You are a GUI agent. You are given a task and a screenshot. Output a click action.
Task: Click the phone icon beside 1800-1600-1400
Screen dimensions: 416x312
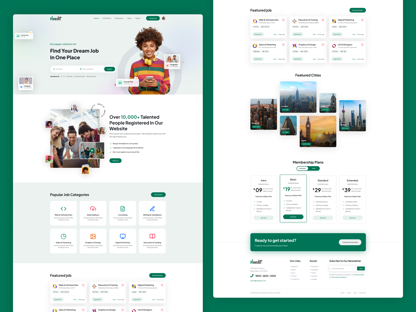click(252, 276)
